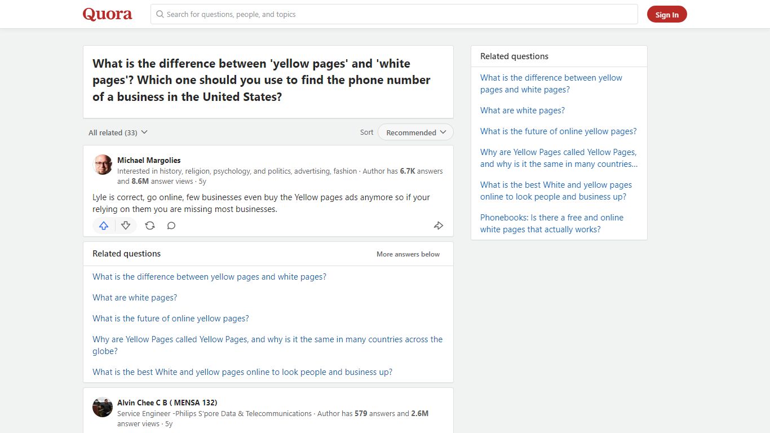
Task: Focus the Quora search field
Action: click(x=394, y=14)
